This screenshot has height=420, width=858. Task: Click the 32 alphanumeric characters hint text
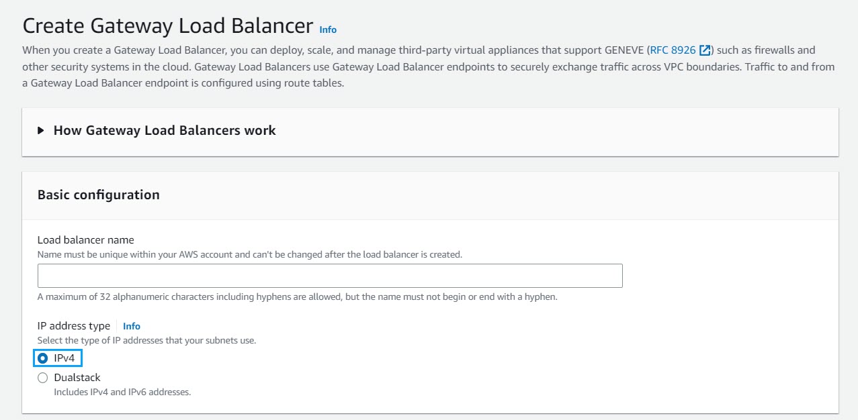[x=298, y=297]
